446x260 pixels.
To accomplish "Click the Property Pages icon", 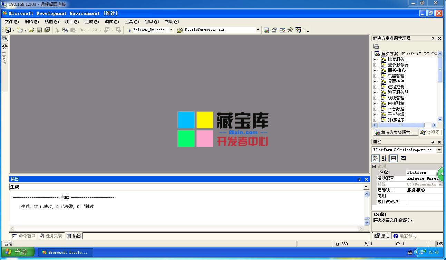I will coord(403,158).
